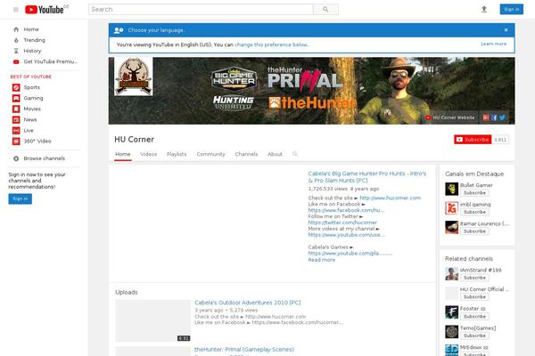Click into the Search input field
This screenshot has width=535, height=356.
[x=201, y=10]
